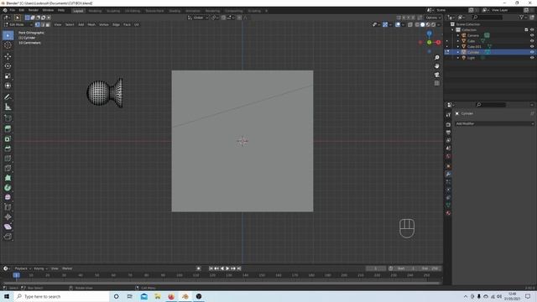Open the Keying dropdown in timeline
Viewport: 537px width, 302px height.
40,268
